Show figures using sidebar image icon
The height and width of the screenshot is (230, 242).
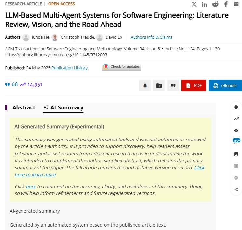pyautogui.click(x=236, y=154)
